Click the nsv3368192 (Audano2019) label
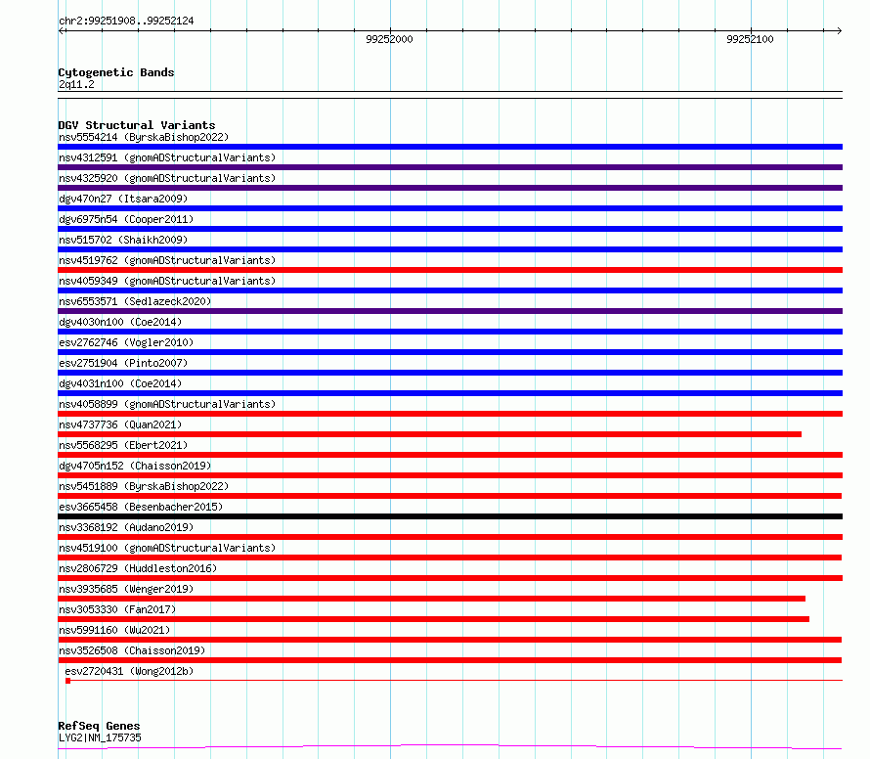 coord(126,527)
